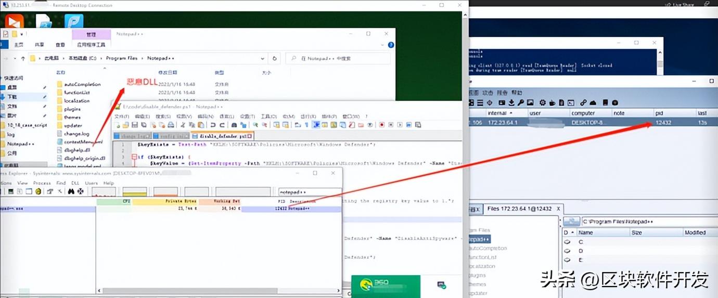Click the refresh icon in Explorer address bar

275,59
